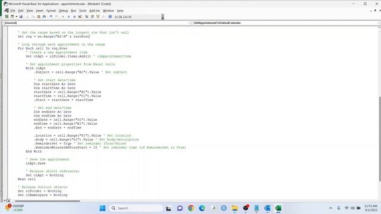Open File Explorer from the taskbar
This screenshot has height=214, width=381.
pos(235,208)
